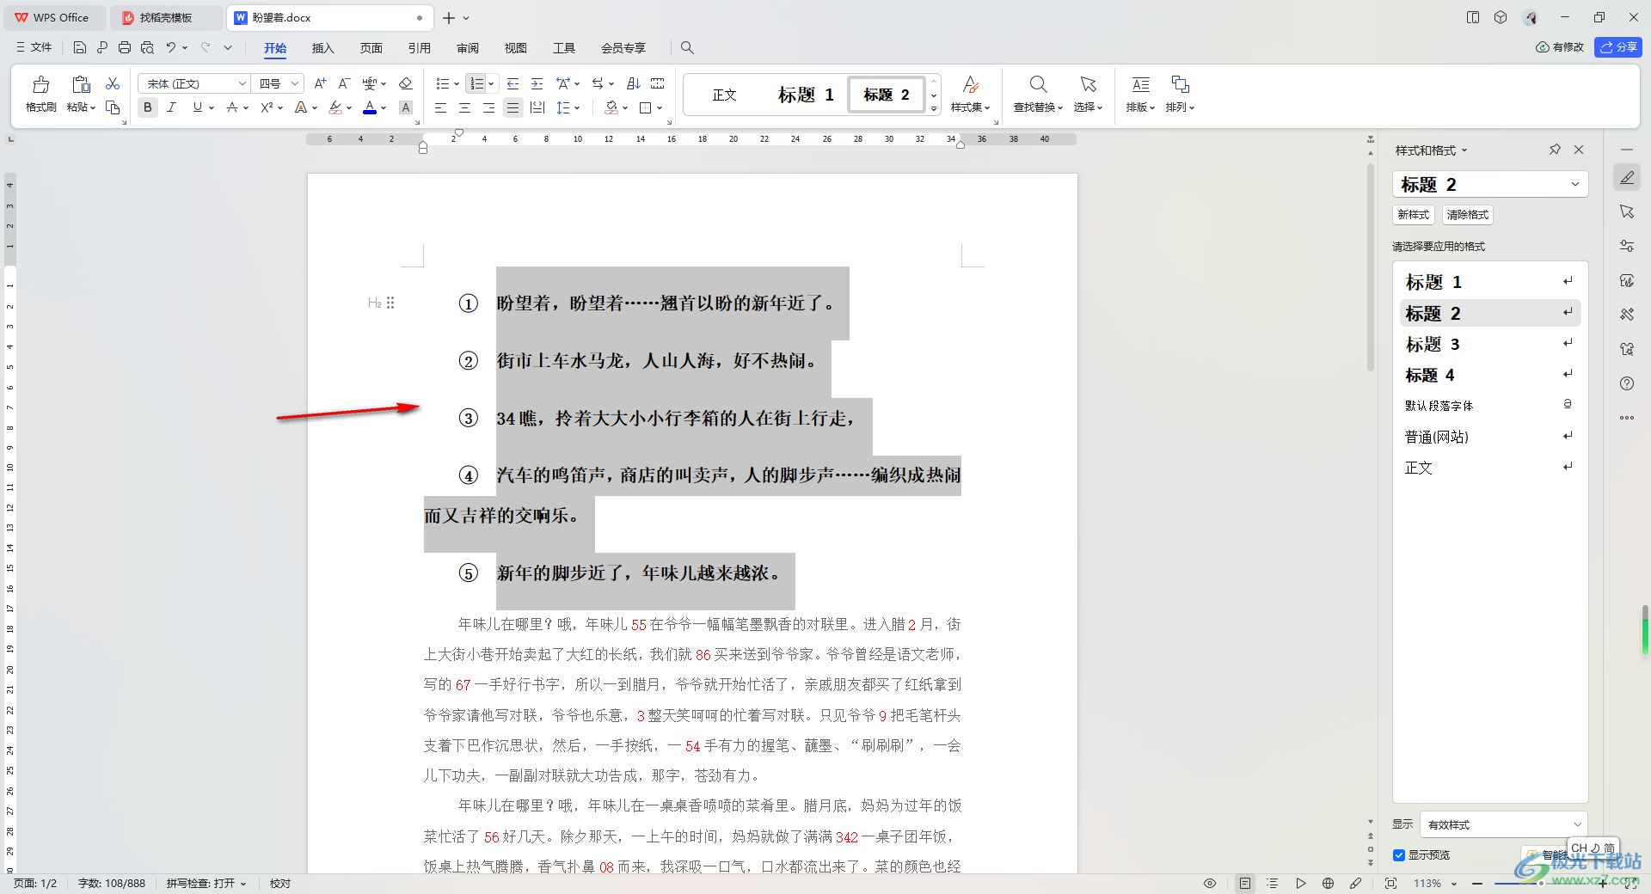The height and width of the screenshot is (894, 1651).
Task: Click the increase indent icon
Action: pos(537,83)
